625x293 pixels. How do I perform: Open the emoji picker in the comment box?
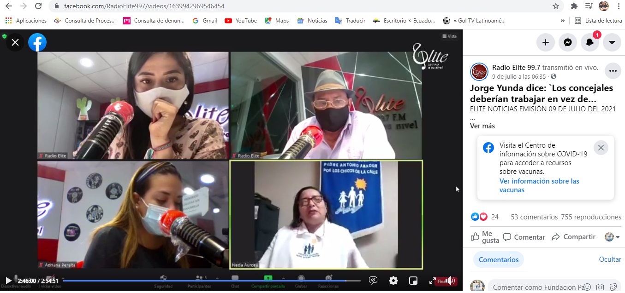click(587, 287)
